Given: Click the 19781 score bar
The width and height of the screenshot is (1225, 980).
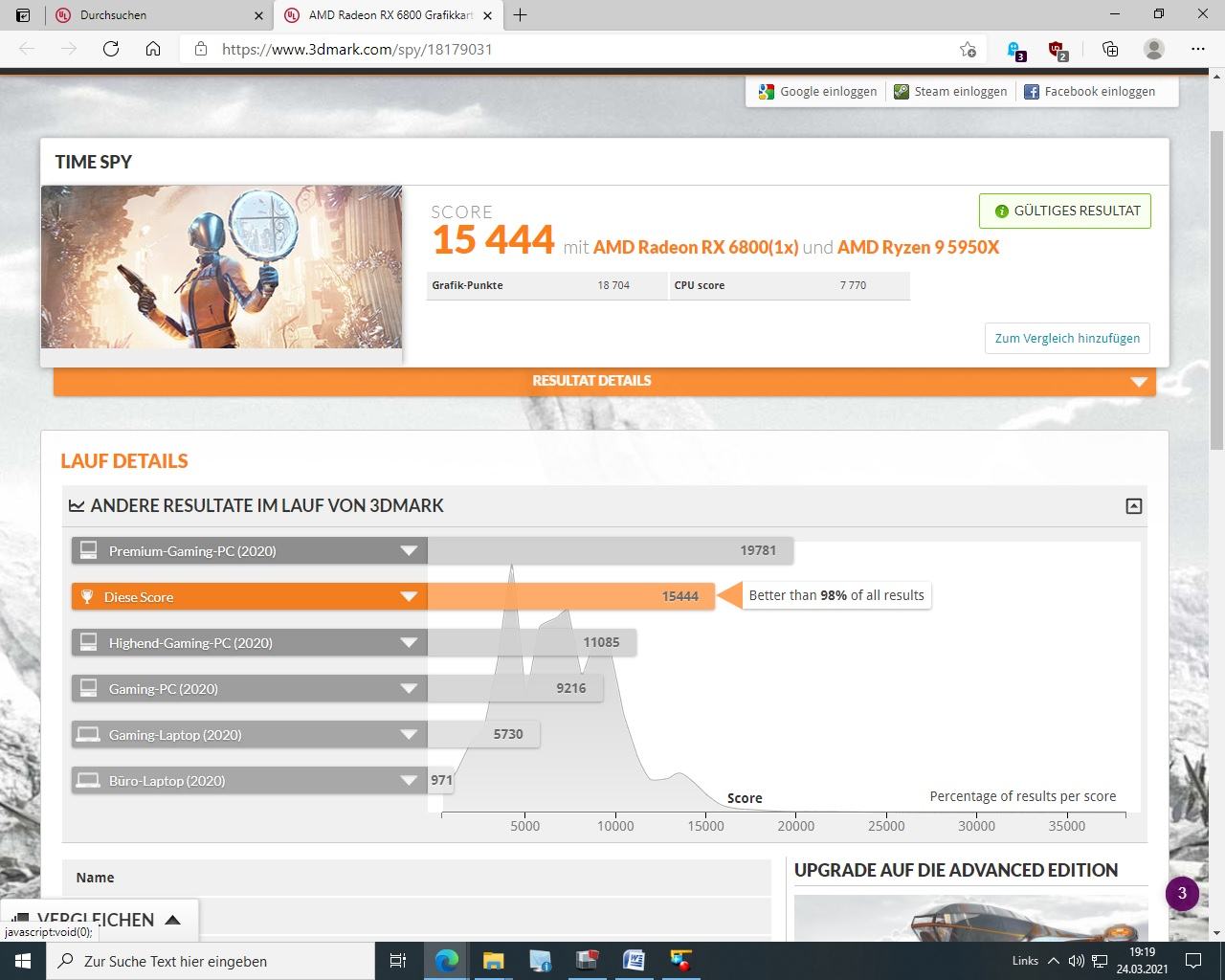Looking at the screenshot, I should click(x=610, y=550).
